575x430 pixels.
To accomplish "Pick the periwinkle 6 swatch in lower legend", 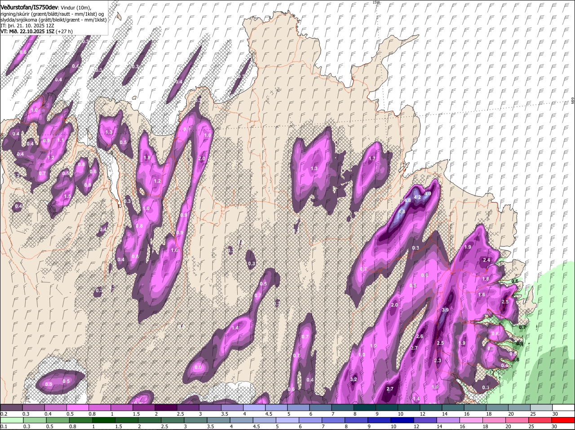I will pos(310,420).
